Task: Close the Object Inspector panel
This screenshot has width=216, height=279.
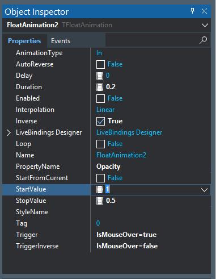Action: click(x=204, y=11)
